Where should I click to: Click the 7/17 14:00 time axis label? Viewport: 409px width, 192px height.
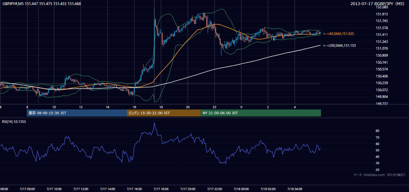click(x=107, y=189)
